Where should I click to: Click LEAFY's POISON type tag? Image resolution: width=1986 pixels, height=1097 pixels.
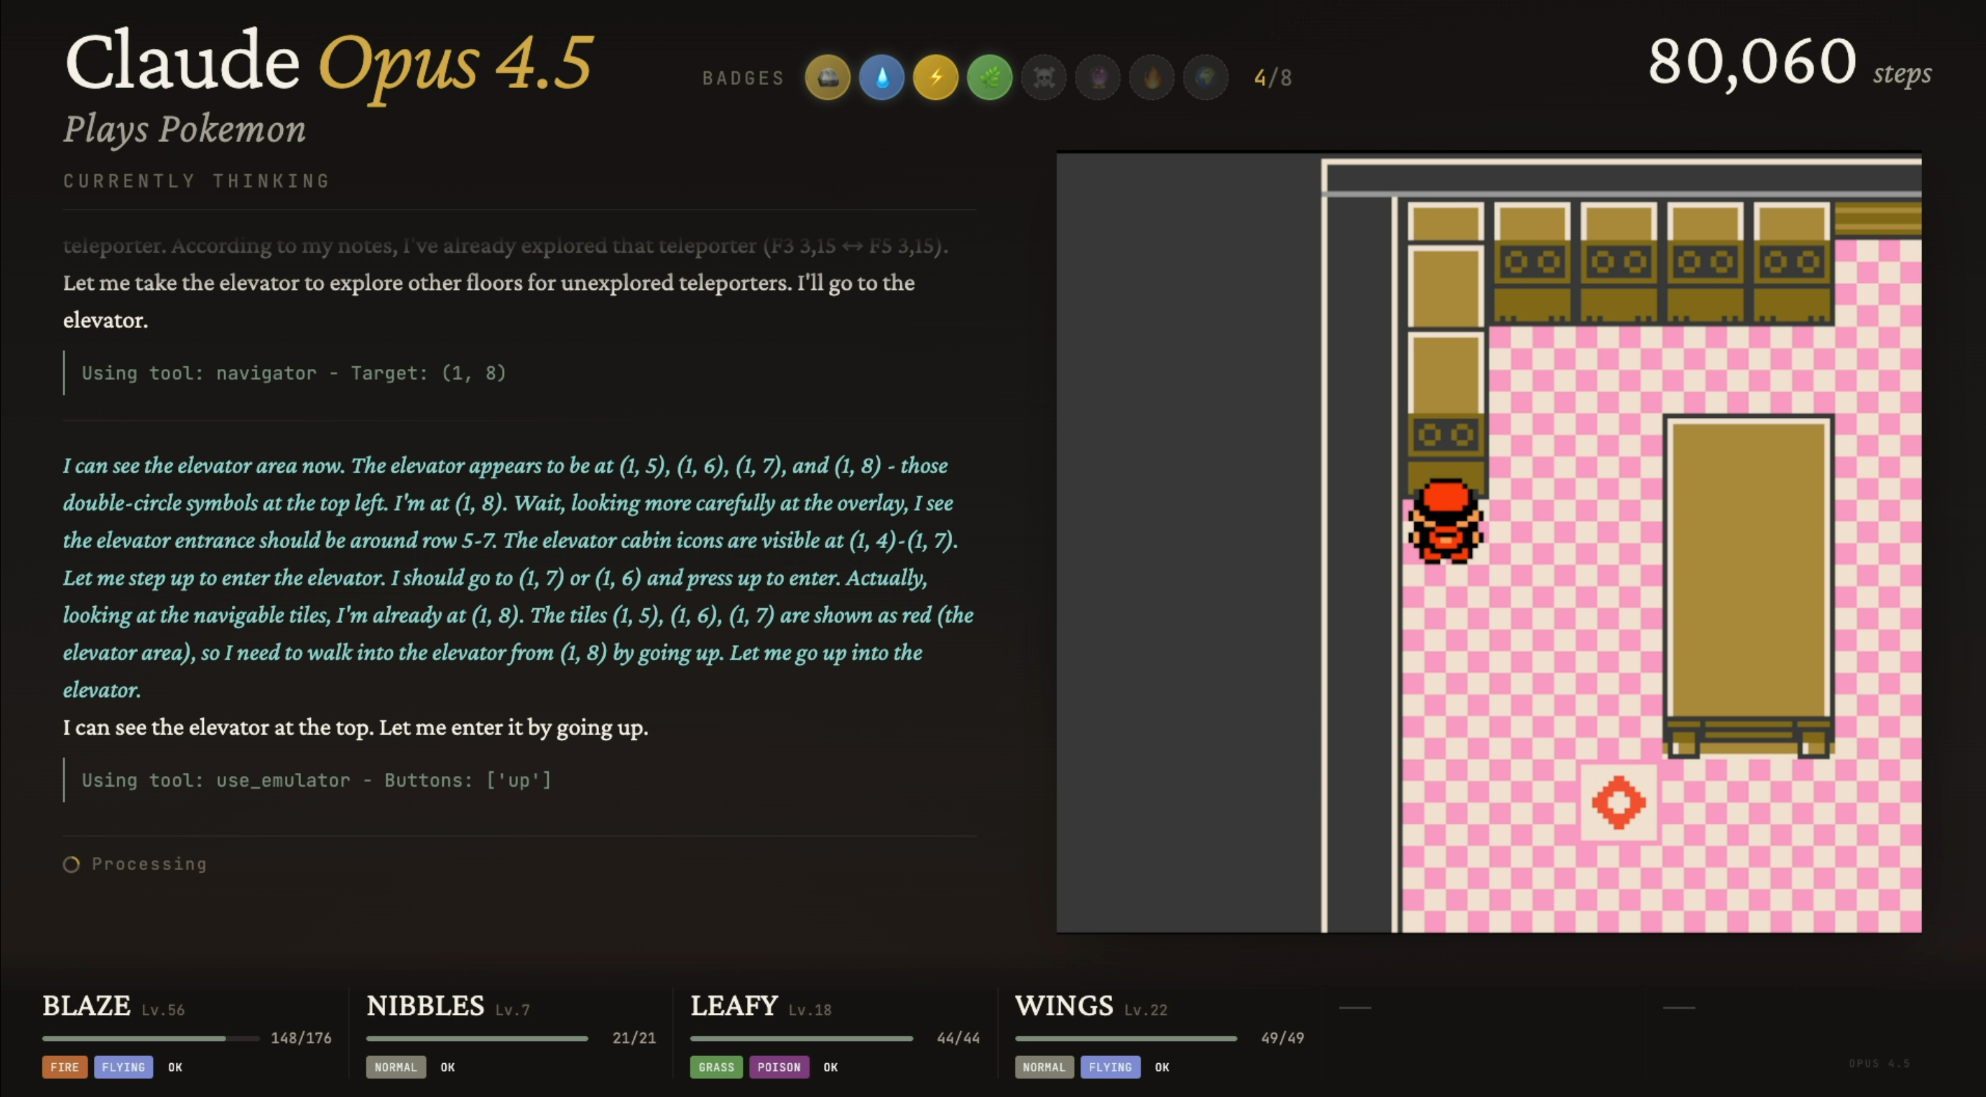tap(779, 1067)
